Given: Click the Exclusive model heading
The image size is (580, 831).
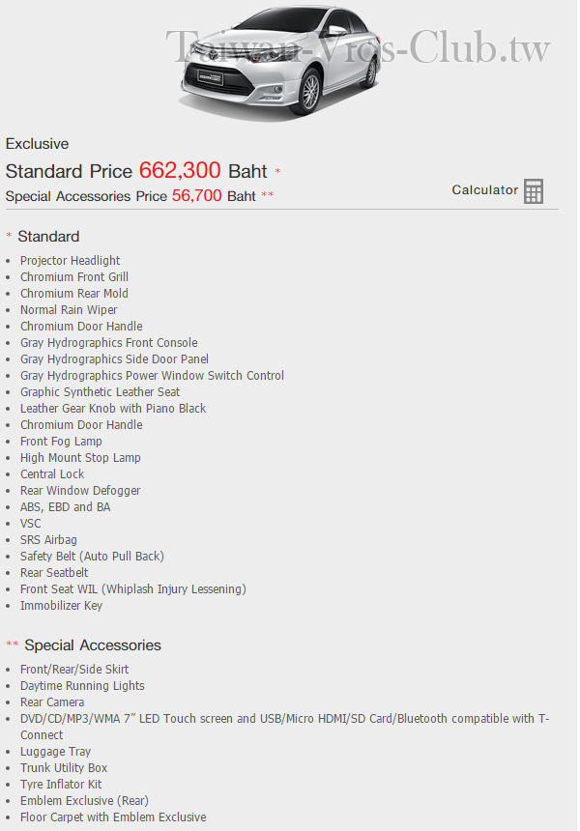Looking at the screenshot, I should click(x=37, y=144).
